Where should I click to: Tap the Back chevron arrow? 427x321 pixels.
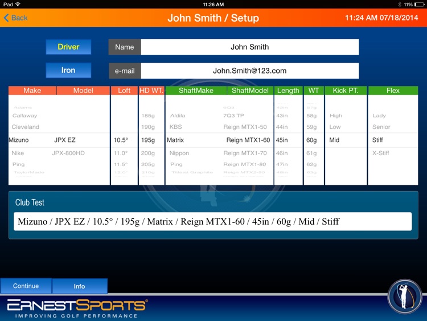[x=6, y=18]
